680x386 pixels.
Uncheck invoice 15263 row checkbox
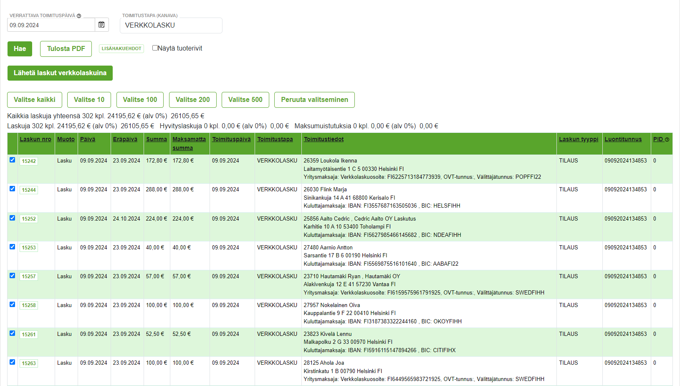coord(13,362)
